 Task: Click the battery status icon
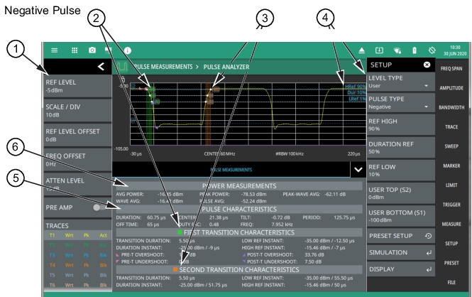click(415, 51)
